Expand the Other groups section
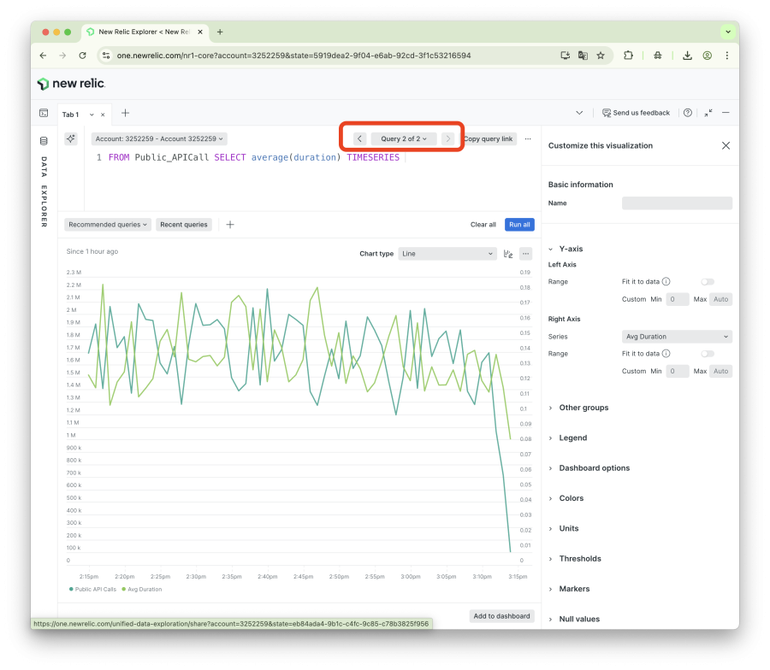 (578, 408)
